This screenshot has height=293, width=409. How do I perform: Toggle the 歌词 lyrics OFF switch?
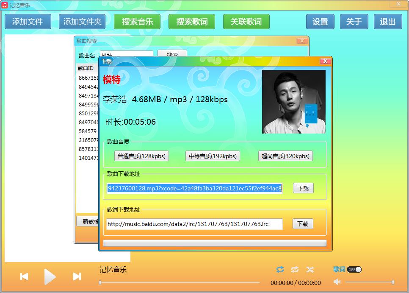(x=354, y=270)
